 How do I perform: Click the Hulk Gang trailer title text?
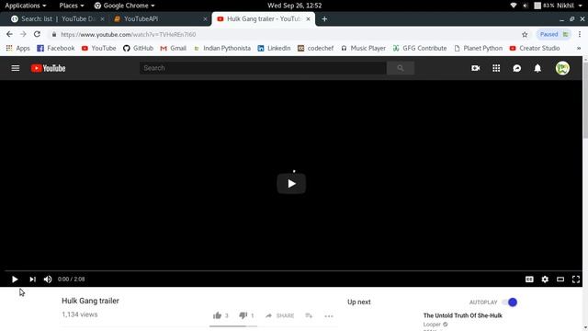90,301
